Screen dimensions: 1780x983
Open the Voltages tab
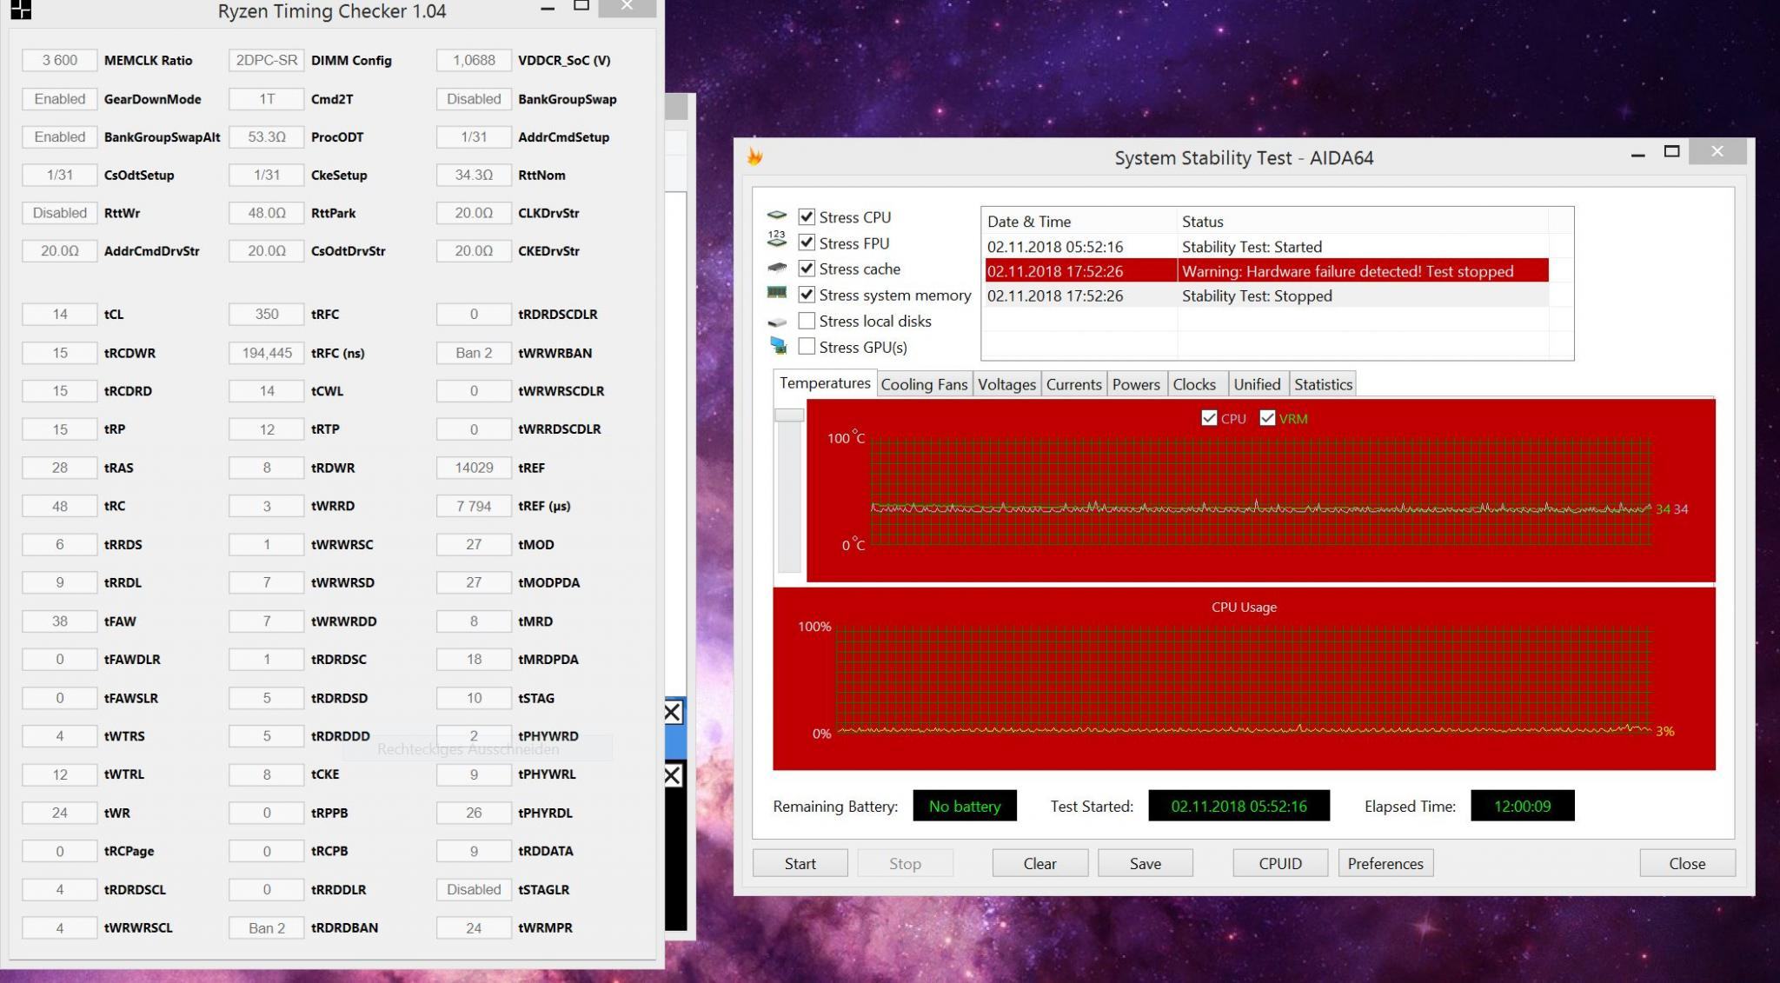1006,384
